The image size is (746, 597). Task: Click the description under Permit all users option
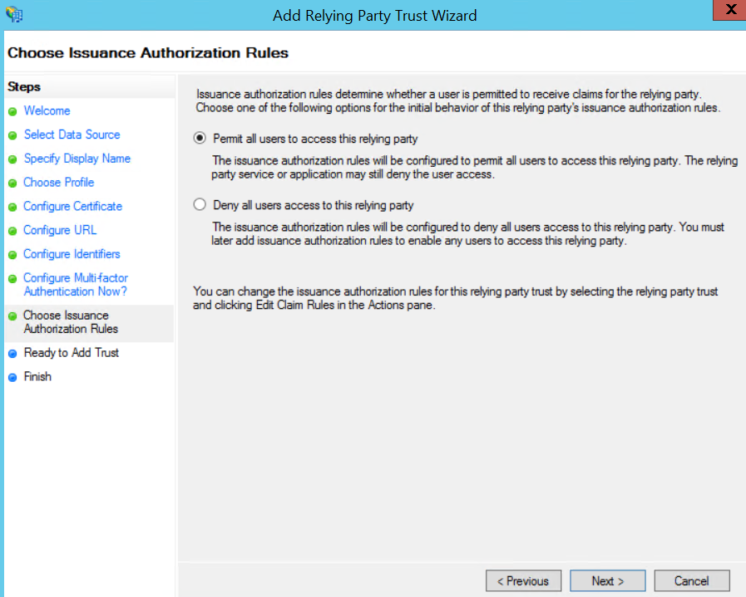pyautogui.click(x=474, y=167)
